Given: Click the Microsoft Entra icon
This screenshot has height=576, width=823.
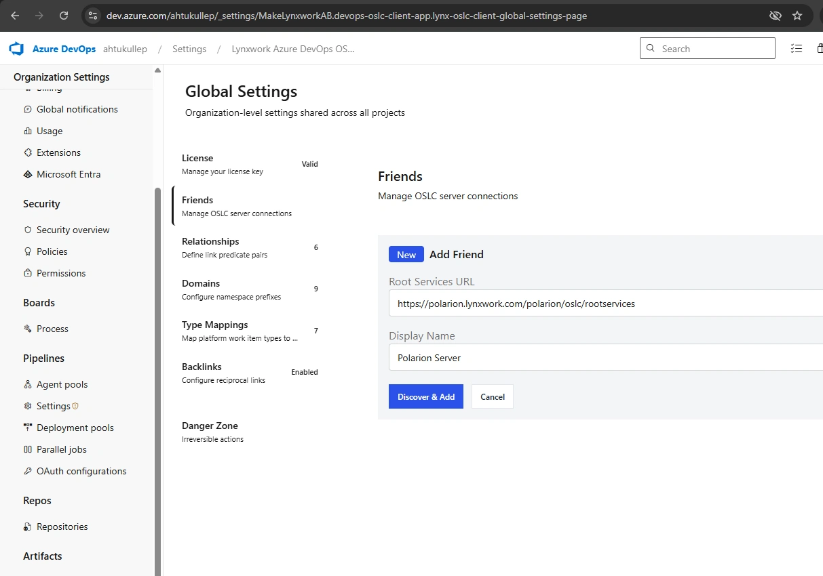Looking at the screenshot, I should pyautogui.click(x=28, y=174).
